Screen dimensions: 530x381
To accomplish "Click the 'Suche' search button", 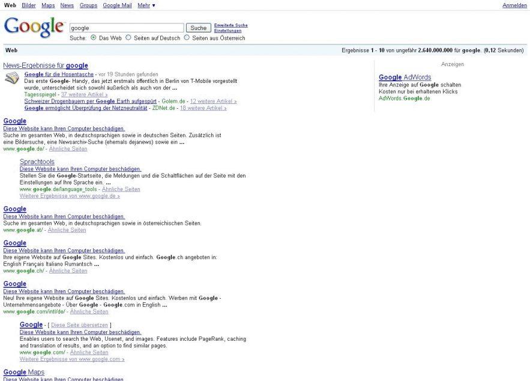I will [199, 28].
